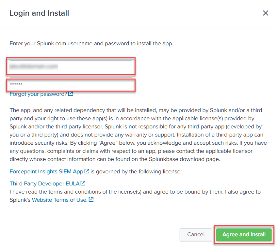This screenshot has height=248, width=278.
Task: Click the 'Enter your Splunk.com username' instruction text
Action: coord(91,43)
